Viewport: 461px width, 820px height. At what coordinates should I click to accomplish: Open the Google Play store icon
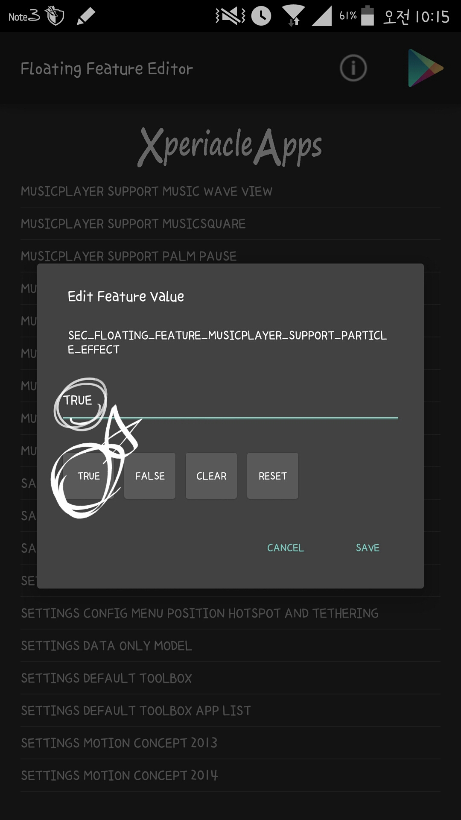(x=425, y=68)
